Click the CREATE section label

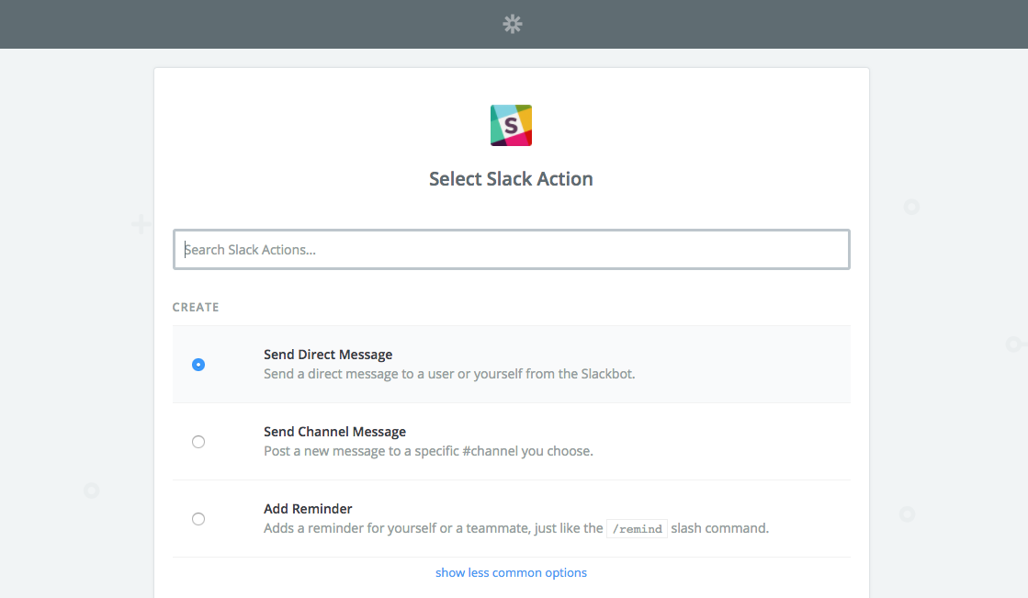(196, 307)
